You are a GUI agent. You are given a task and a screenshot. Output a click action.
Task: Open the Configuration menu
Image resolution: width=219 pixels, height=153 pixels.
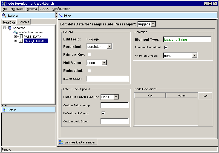61,9
